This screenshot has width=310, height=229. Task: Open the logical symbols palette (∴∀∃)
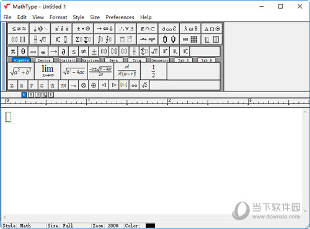pos(126,29)
